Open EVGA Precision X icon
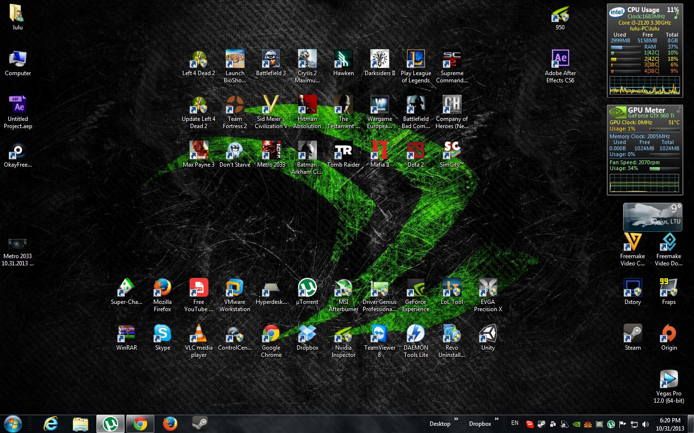Viewport: 694px width, 433px height. [488, 295]
